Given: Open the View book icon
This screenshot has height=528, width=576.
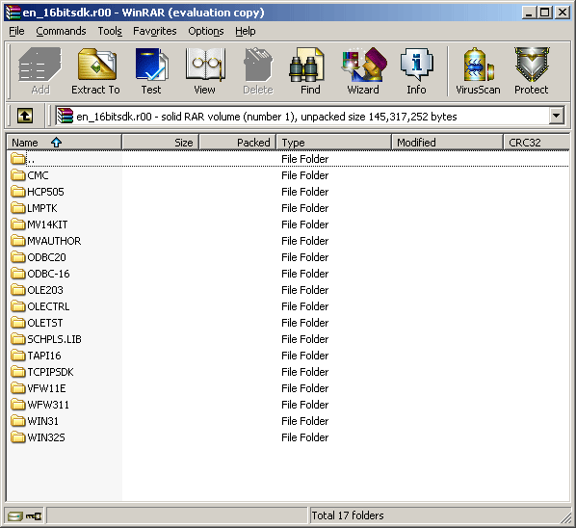Looking at the screenshot, I should (x=204, y=71).
